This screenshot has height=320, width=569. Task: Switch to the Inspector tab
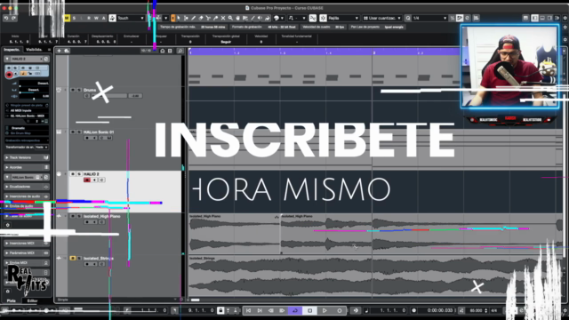(12, 50)
